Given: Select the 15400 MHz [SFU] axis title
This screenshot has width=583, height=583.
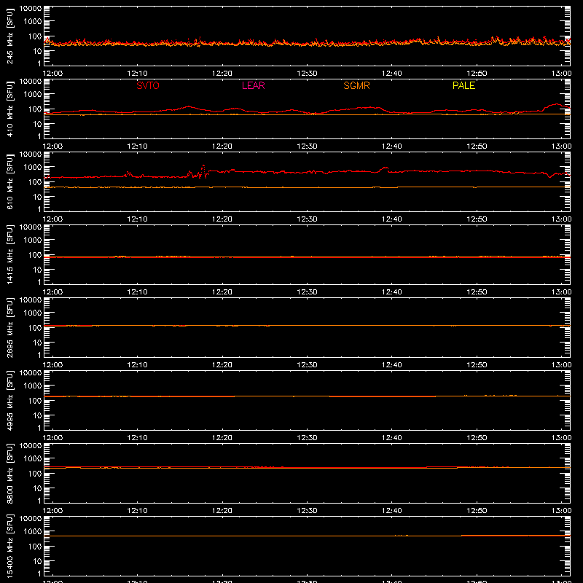Looking at the screenshot, I should pyautogui.click(x=9, y=546).
